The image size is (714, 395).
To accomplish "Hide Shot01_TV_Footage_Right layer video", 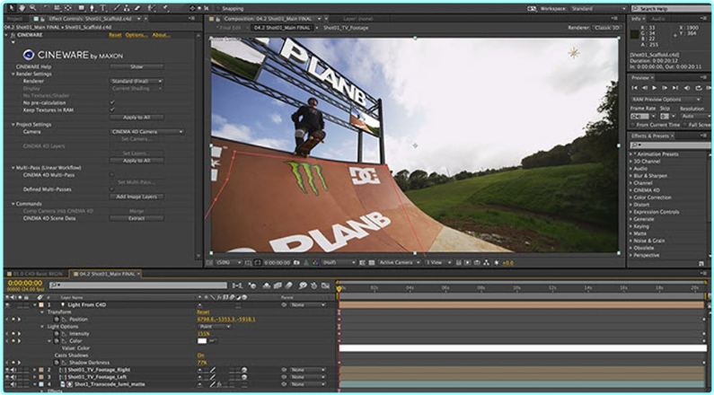I will pos(7,370).
